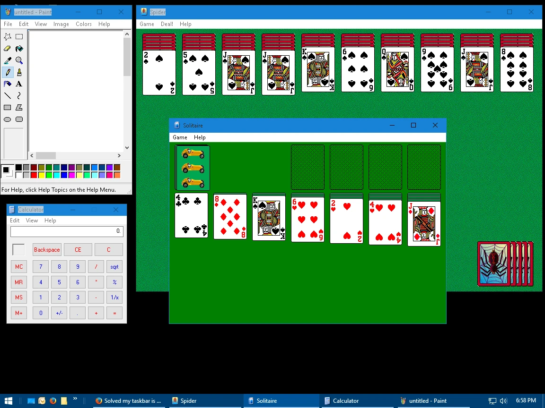Select the Brush tool in Paint

coord(19,72)
